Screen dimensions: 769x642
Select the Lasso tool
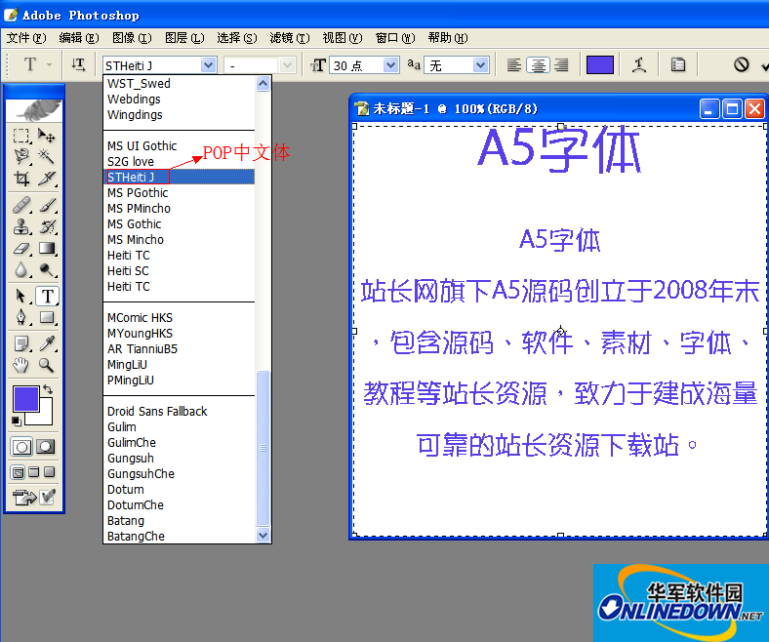[21, 156]
